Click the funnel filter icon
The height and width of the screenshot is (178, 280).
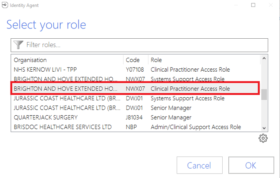18,44
